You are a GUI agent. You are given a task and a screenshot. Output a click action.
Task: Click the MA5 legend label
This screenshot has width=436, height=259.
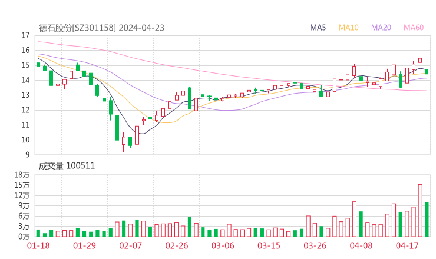click(x=318, y=28)
